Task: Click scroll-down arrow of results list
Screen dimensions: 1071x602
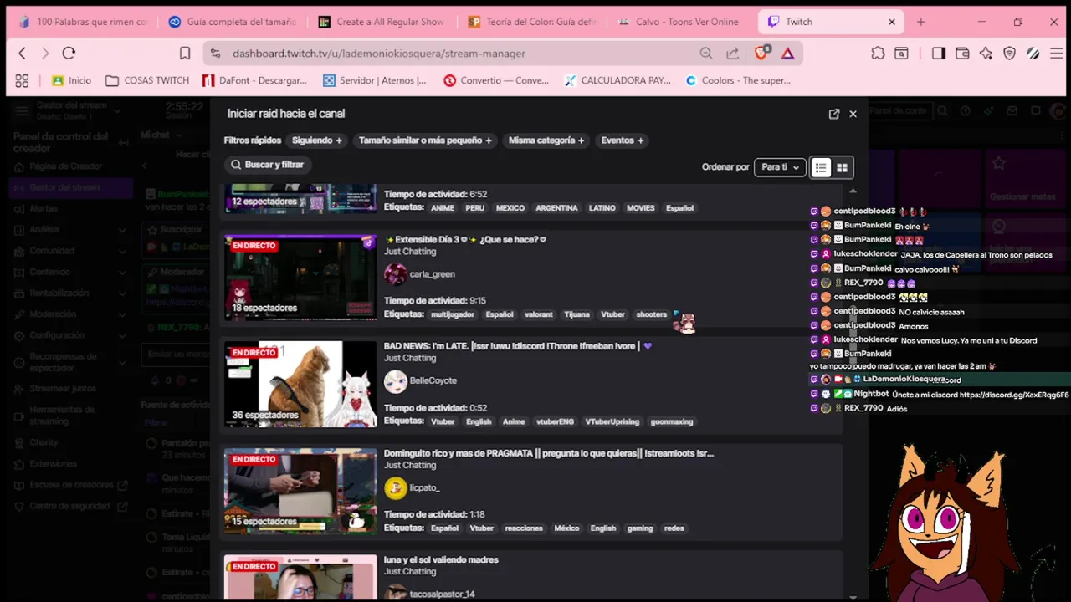Action: tap(853, 597)
